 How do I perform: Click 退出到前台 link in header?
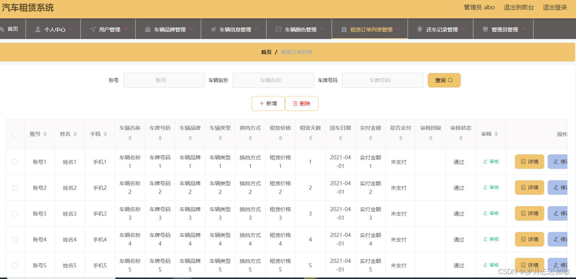point(519,7)
